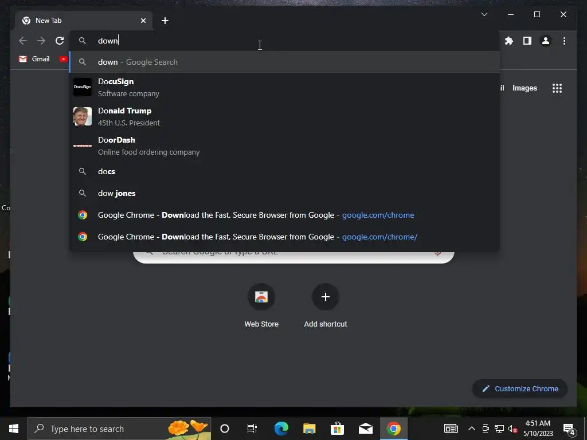Select 'down - Google Search' suggestion
Image resolution: width=587 pixels, height=440 pixels.
pos(284,62)
